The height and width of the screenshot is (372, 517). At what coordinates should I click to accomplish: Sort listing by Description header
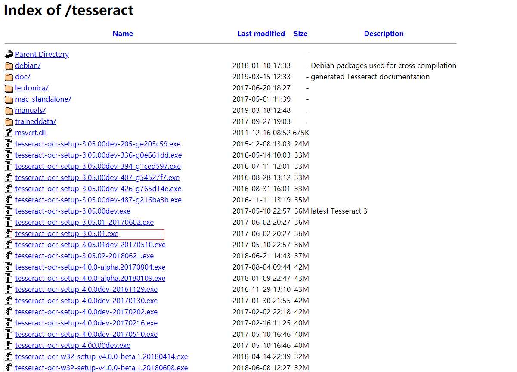point(384,34)
